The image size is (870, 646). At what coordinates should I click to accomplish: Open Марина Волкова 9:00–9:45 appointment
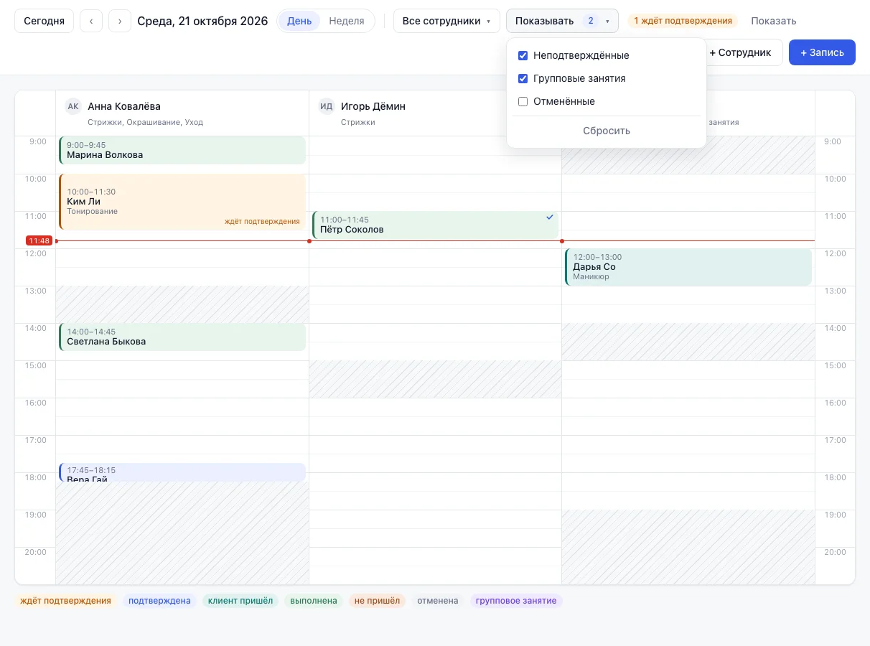pos(182,150)
